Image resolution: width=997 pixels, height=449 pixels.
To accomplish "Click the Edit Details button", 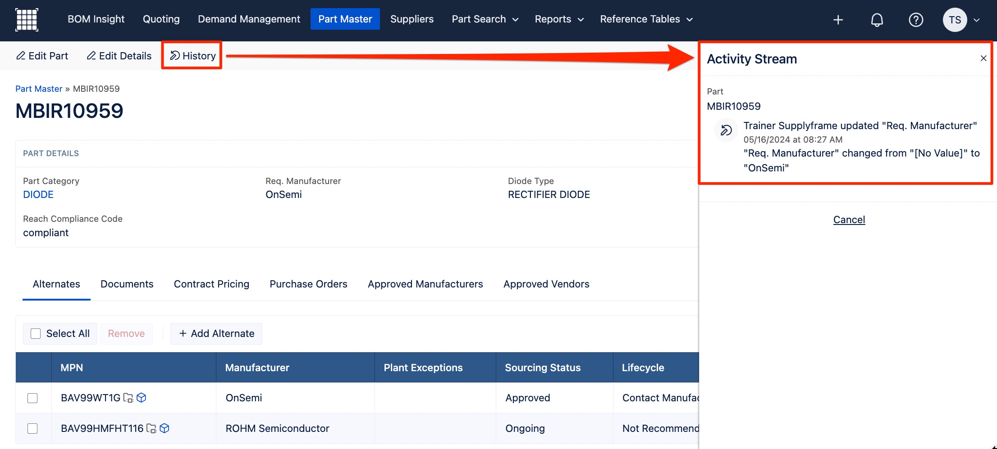I will coord(119,56).
